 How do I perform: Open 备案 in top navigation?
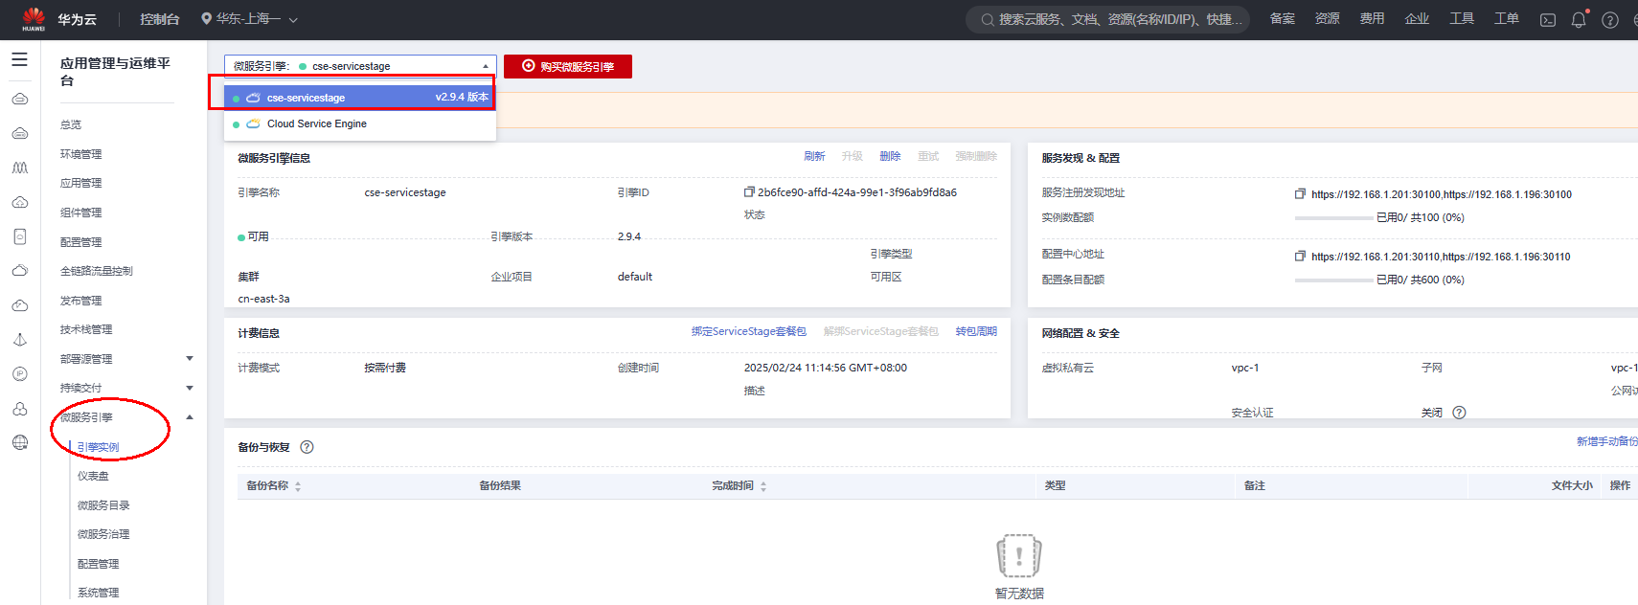click(x=1283, y=18)
